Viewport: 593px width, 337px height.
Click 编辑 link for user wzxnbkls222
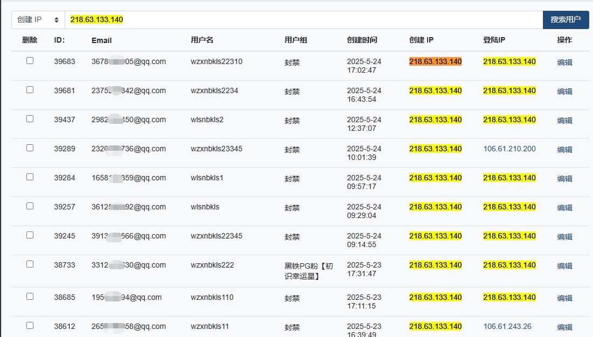click(x=564, y=266)
